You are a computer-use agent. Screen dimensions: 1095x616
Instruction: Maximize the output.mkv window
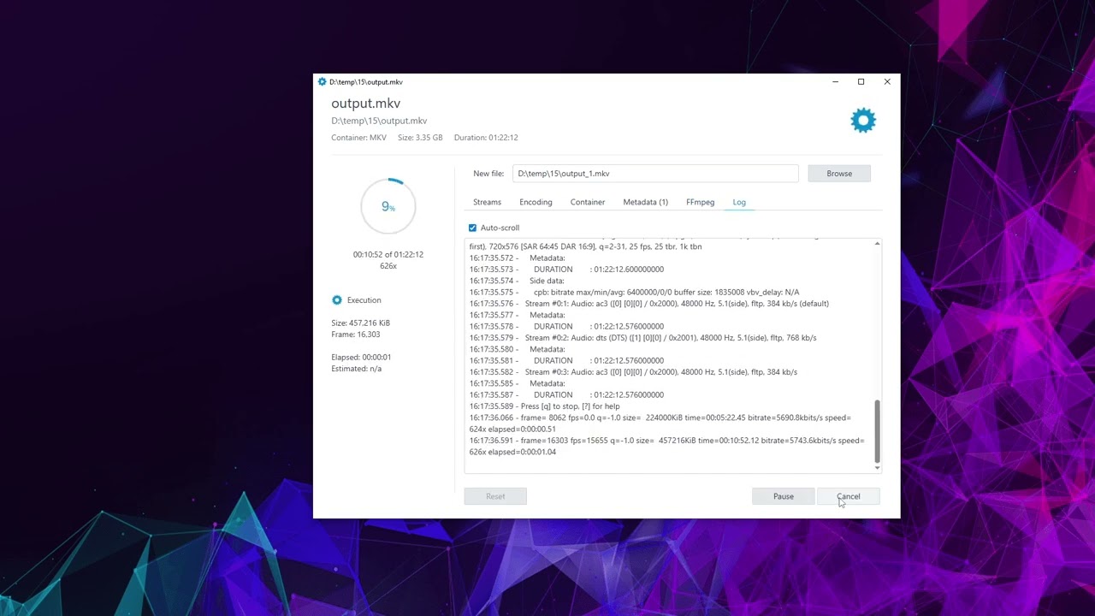(x=861, y=82)
